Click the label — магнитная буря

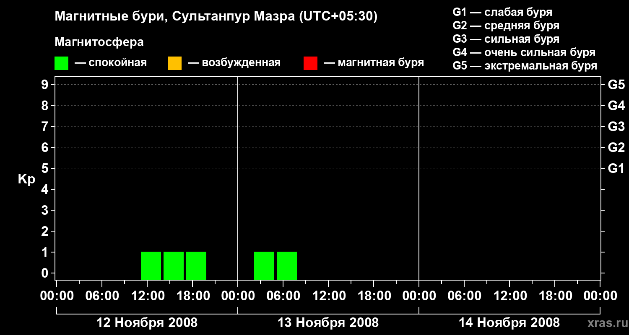pyautogui.click(x=374, y=63)
